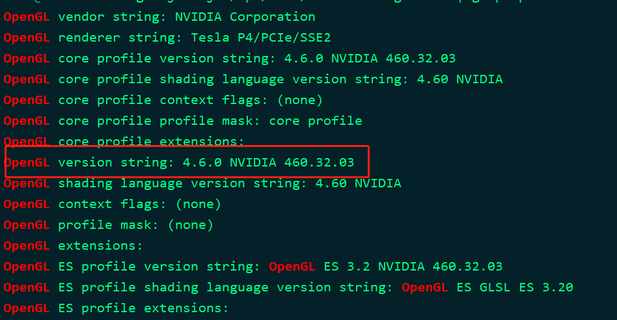The height and width of the screenshot is (320, 617).
Task: Click 'OpenGL context flags: (none)' line
Action: coord(113,204)
